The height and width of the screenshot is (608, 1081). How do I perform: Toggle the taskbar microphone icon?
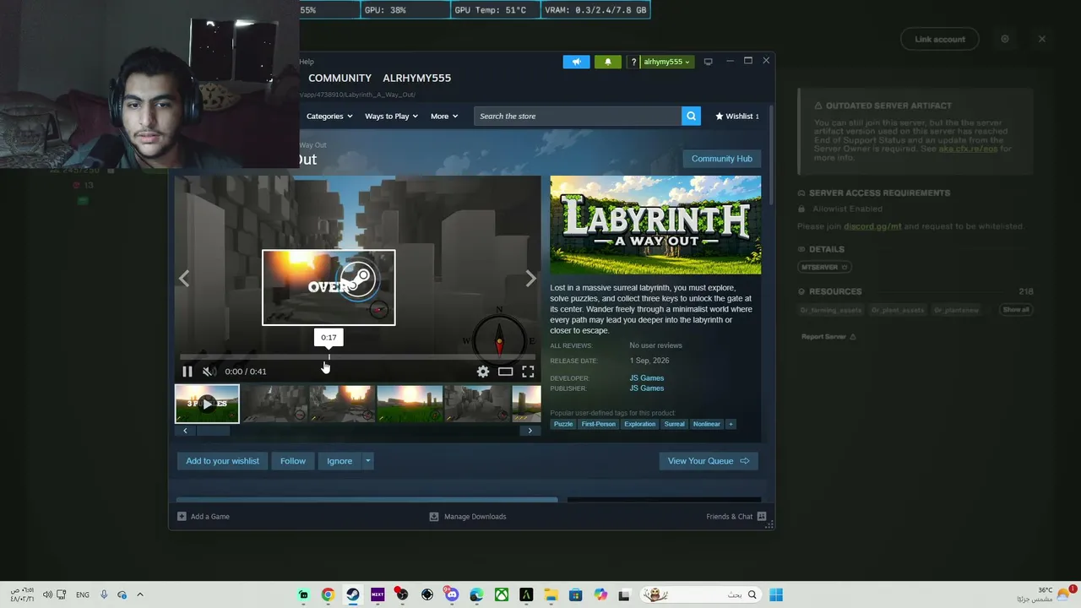(x=104, y=594)
